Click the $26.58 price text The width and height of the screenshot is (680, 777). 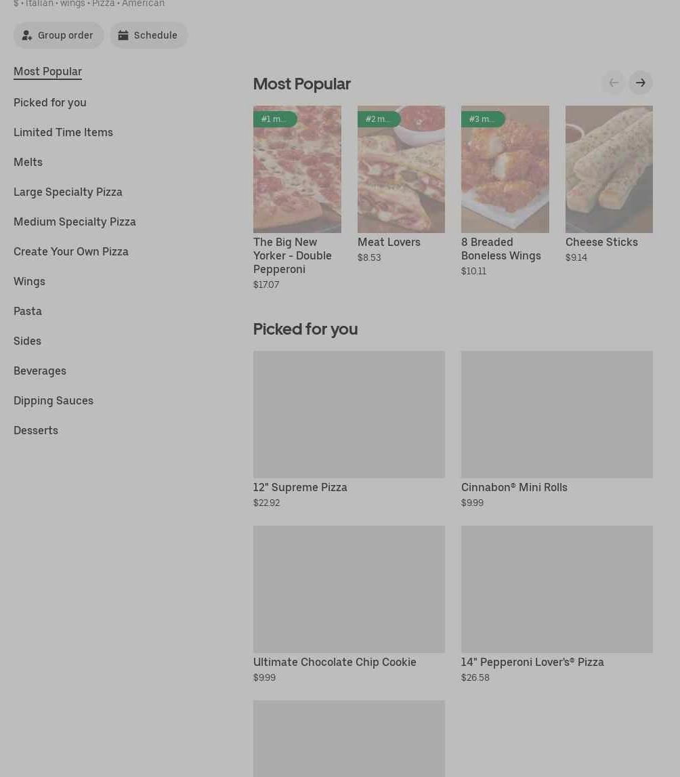tap(475, 677)
